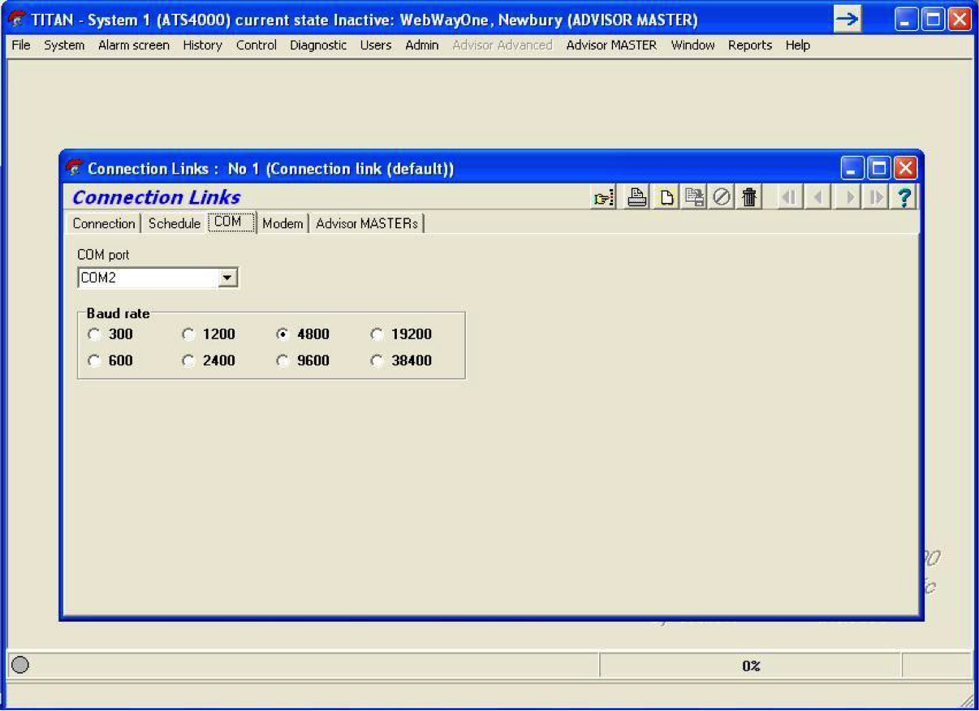
Task: Click the progress bar showing 0%
Action: point(750,666)
